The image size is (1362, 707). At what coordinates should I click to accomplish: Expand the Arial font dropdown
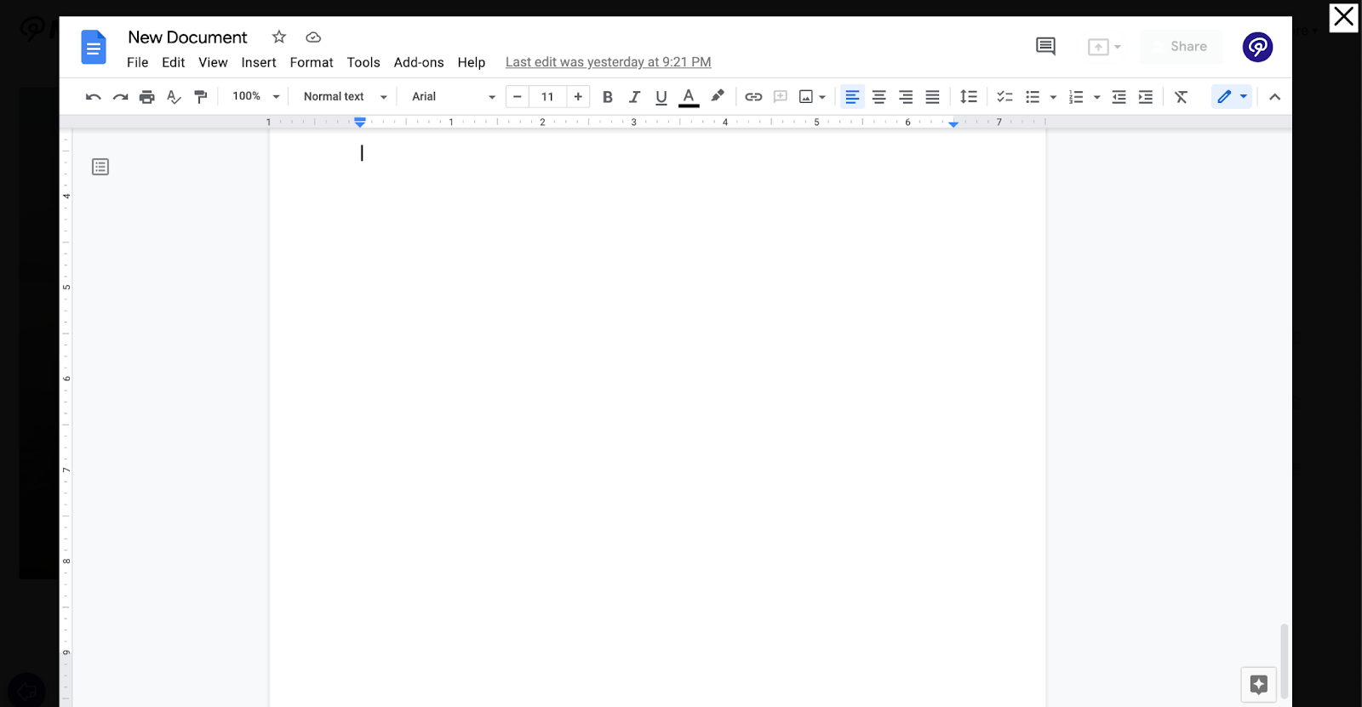click(x=453, y=97)
